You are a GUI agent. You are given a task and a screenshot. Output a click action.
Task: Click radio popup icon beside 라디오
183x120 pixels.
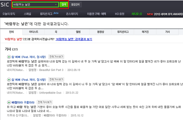(141, 14)
